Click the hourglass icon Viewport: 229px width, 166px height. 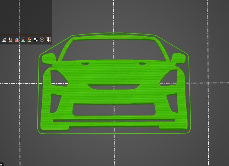coord(23,40)
